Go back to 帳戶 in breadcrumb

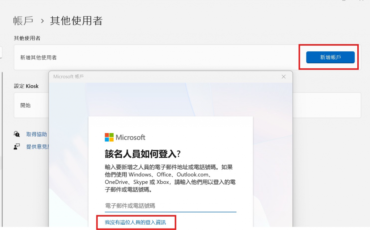(x=23, y=21)
